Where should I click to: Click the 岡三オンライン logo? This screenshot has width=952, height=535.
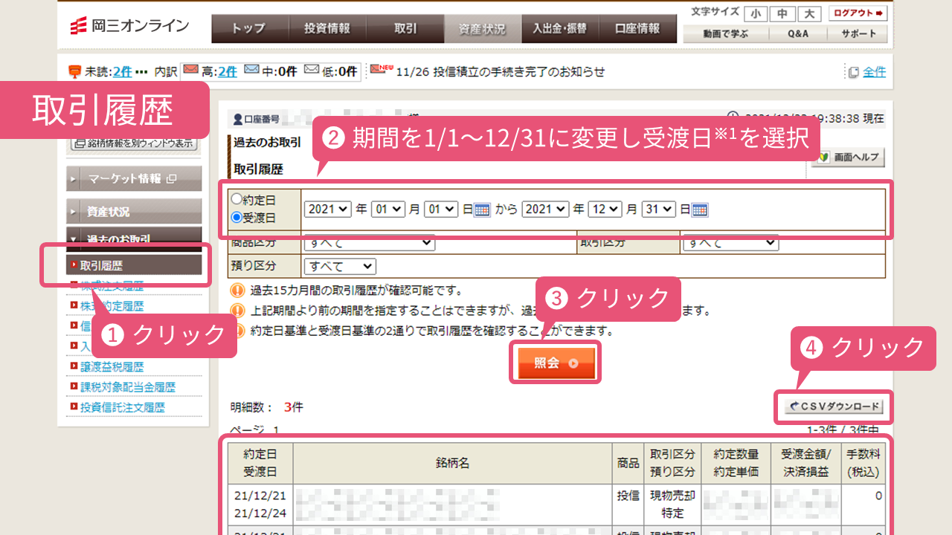(129, 27)
